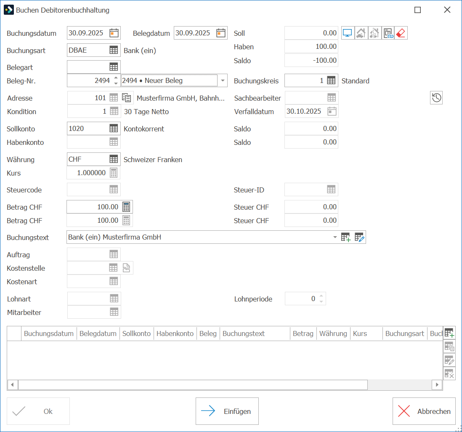
Task: Add new row to the booking grid
Action: click(x=449, y=333)
